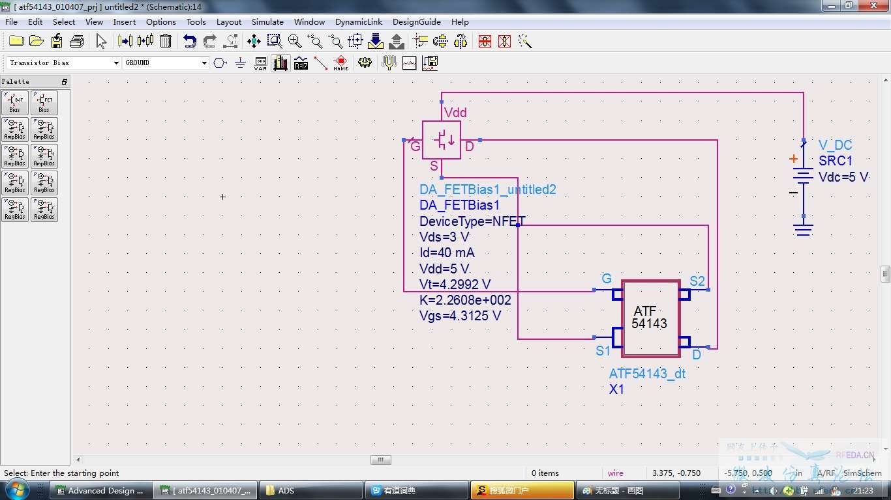Create a new schematic with the New icon
891x500 pixels.
click(16, 41)
